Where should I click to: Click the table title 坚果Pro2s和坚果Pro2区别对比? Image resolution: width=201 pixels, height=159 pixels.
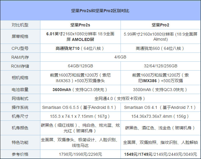tap(100, 11)
